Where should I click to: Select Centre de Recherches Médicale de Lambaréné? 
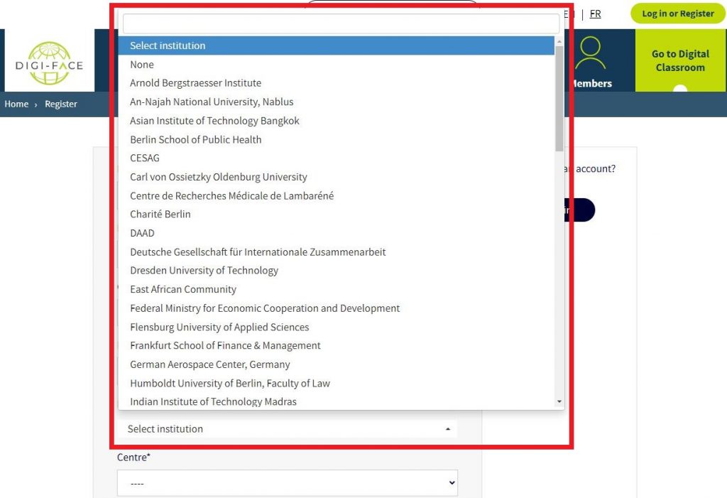tap(336, 195)
